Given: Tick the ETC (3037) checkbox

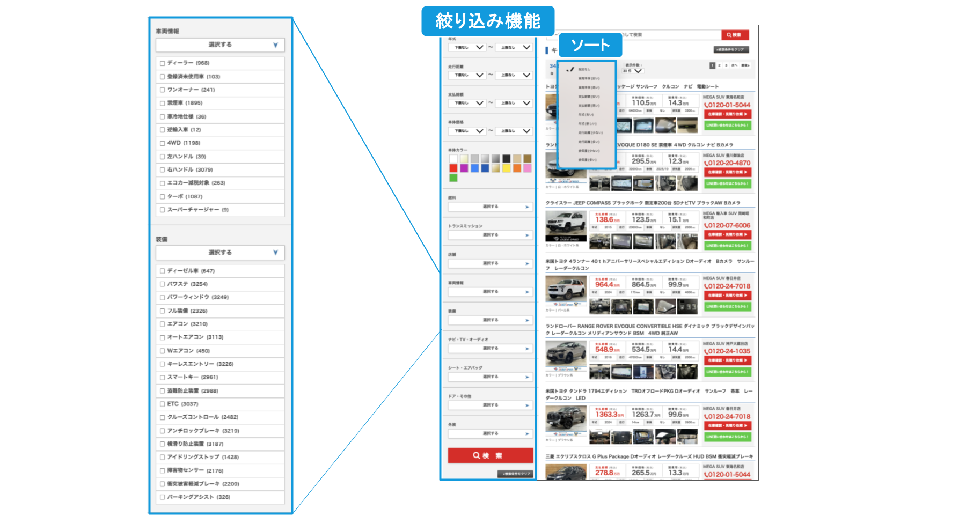Looking at the screenshot, I should point(163,404).
